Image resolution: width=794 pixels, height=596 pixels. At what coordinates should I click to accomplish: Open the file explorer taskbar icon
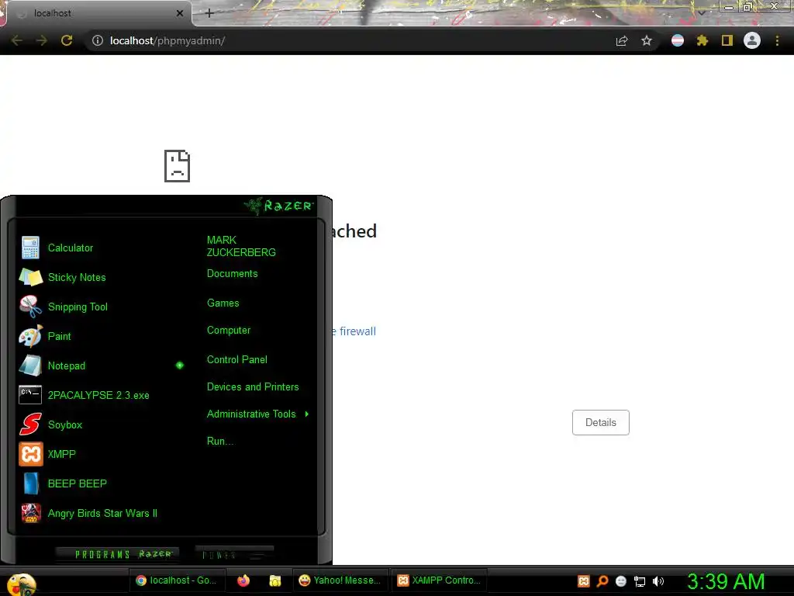[x=275, y=580]
